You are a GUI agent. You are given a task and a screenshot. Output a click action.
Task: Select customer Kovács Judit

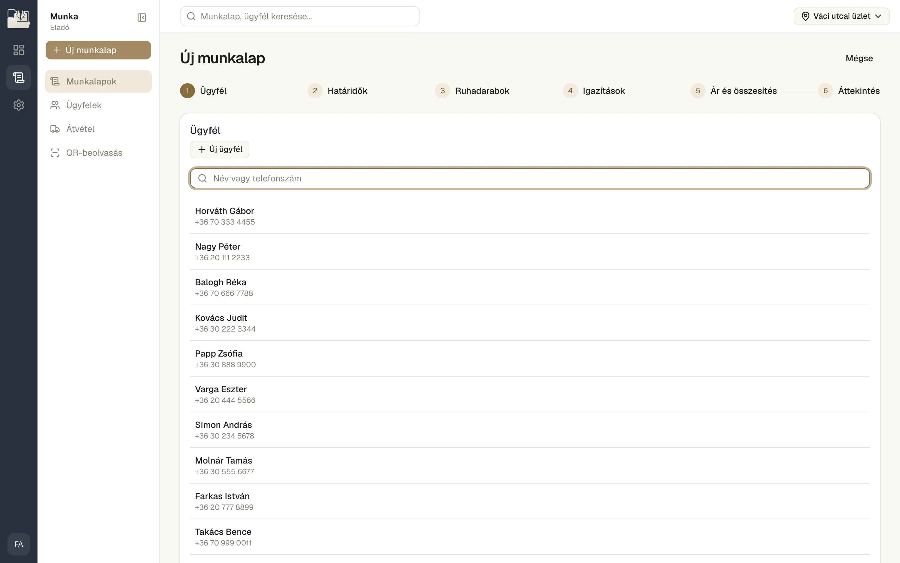[x=530, y=323]
